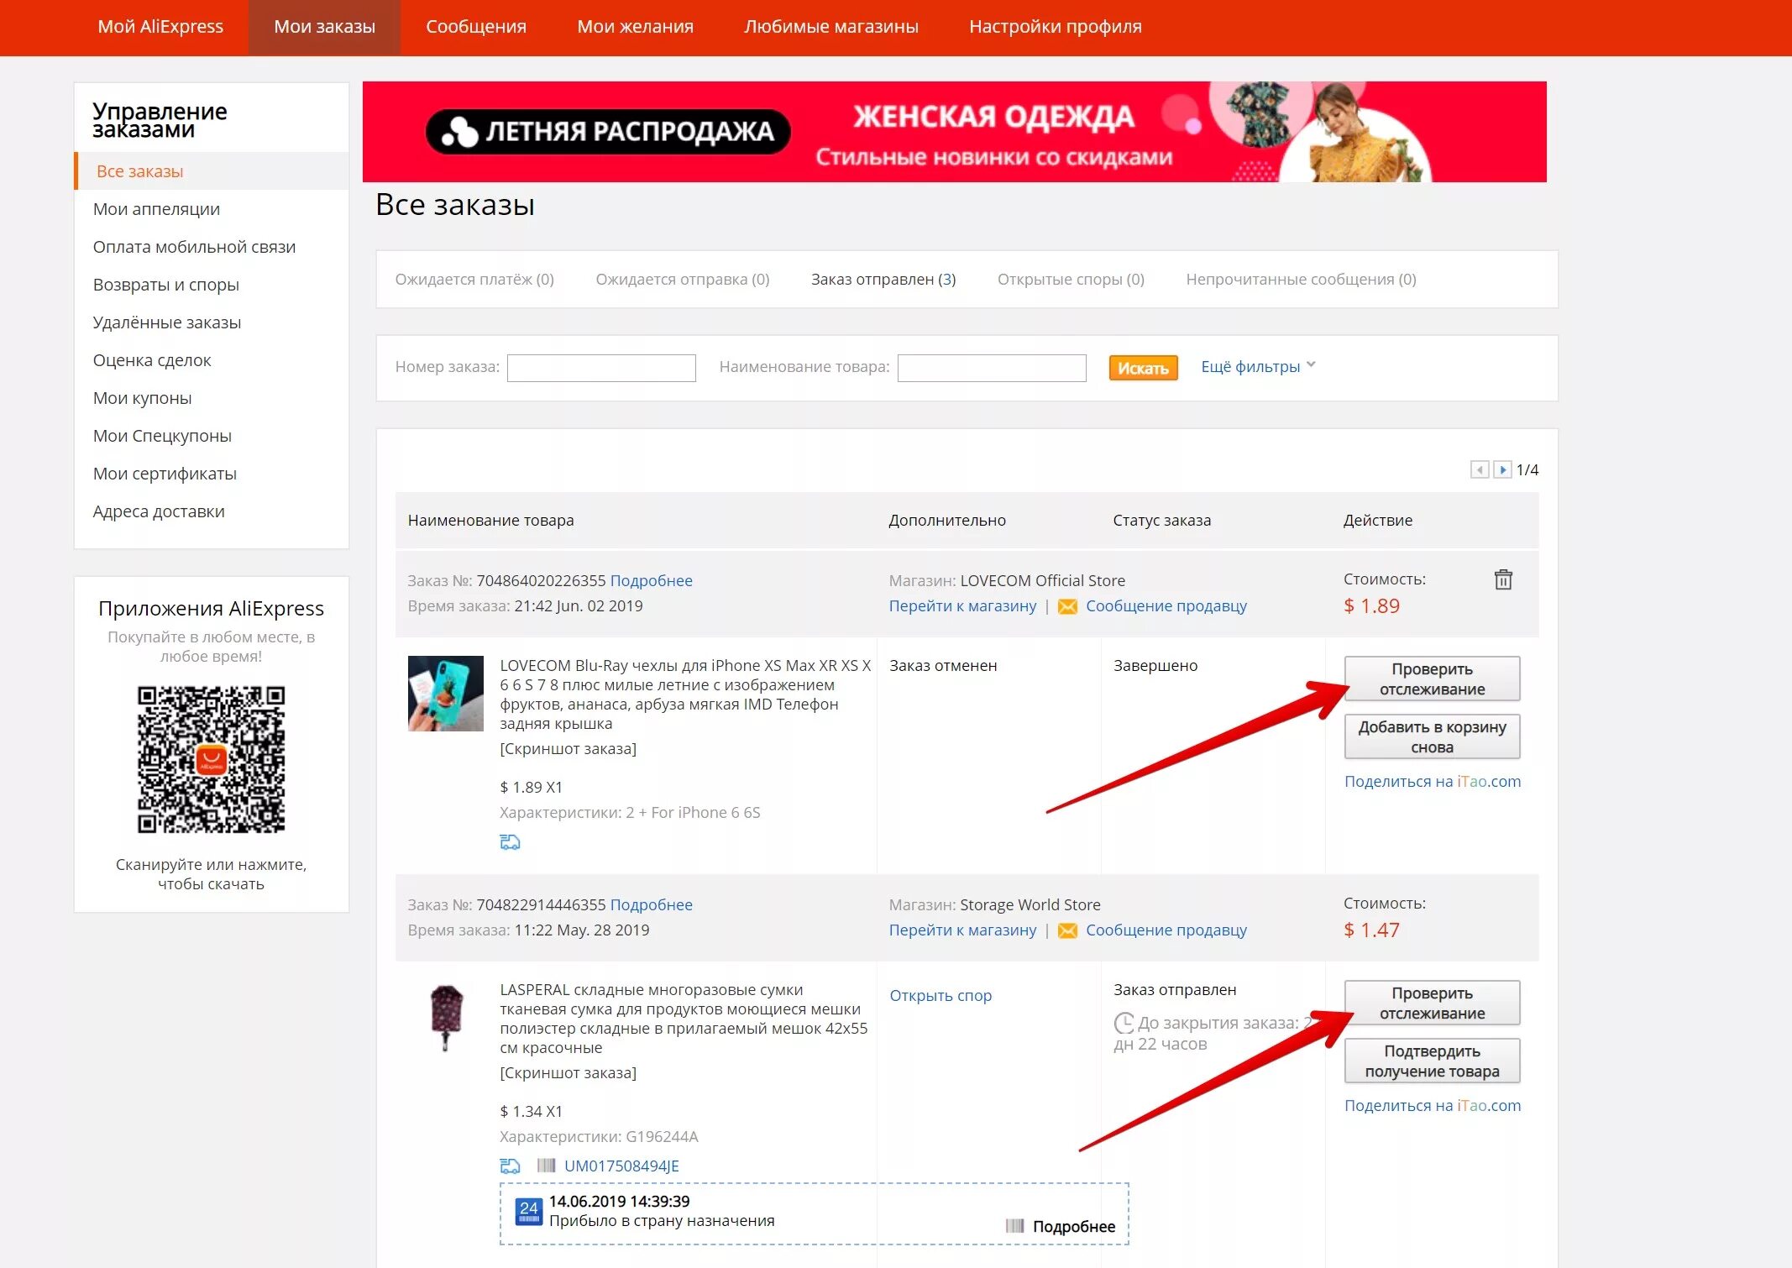Click delivery truck icon under LOVECOM order

tap(510, 841)
